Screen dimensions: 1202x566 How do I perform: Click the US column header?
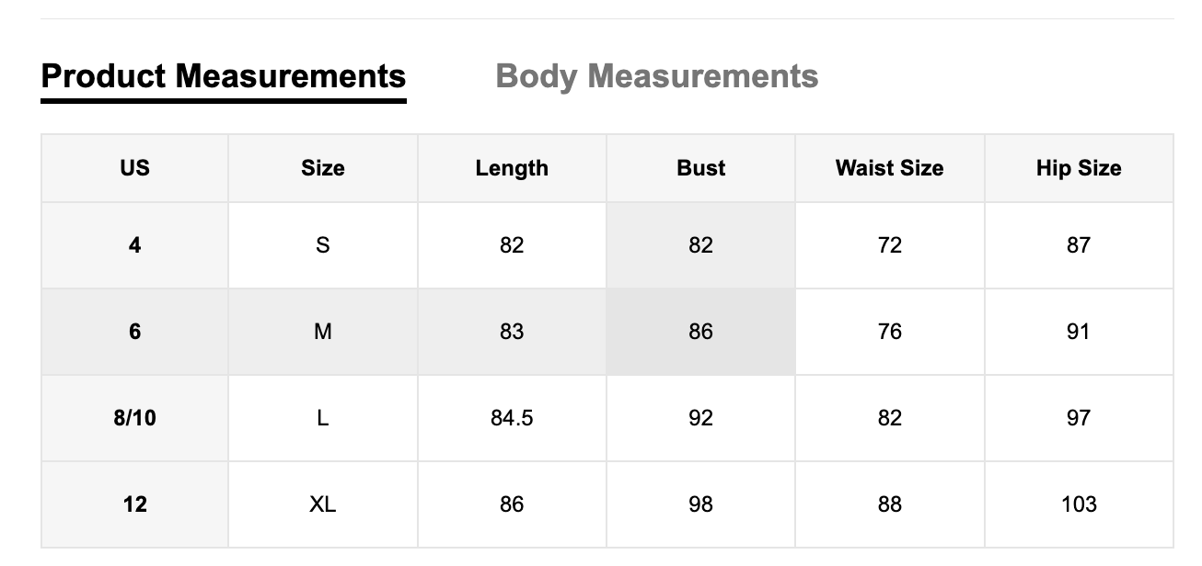133,168
